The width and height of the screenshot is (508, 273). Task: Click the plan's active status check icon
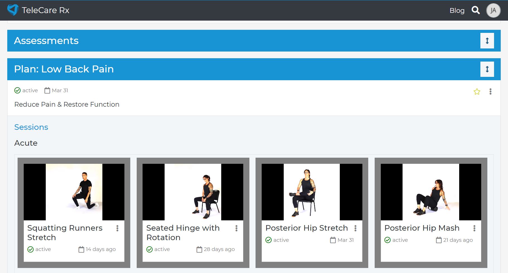point(17,91)
